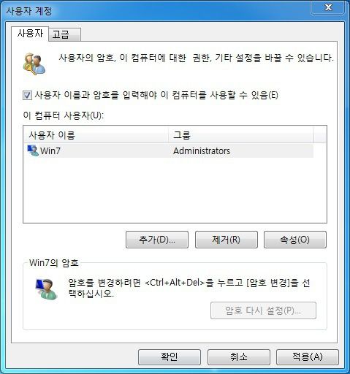Select the Win7 row in user list

(x=169, y=150)
